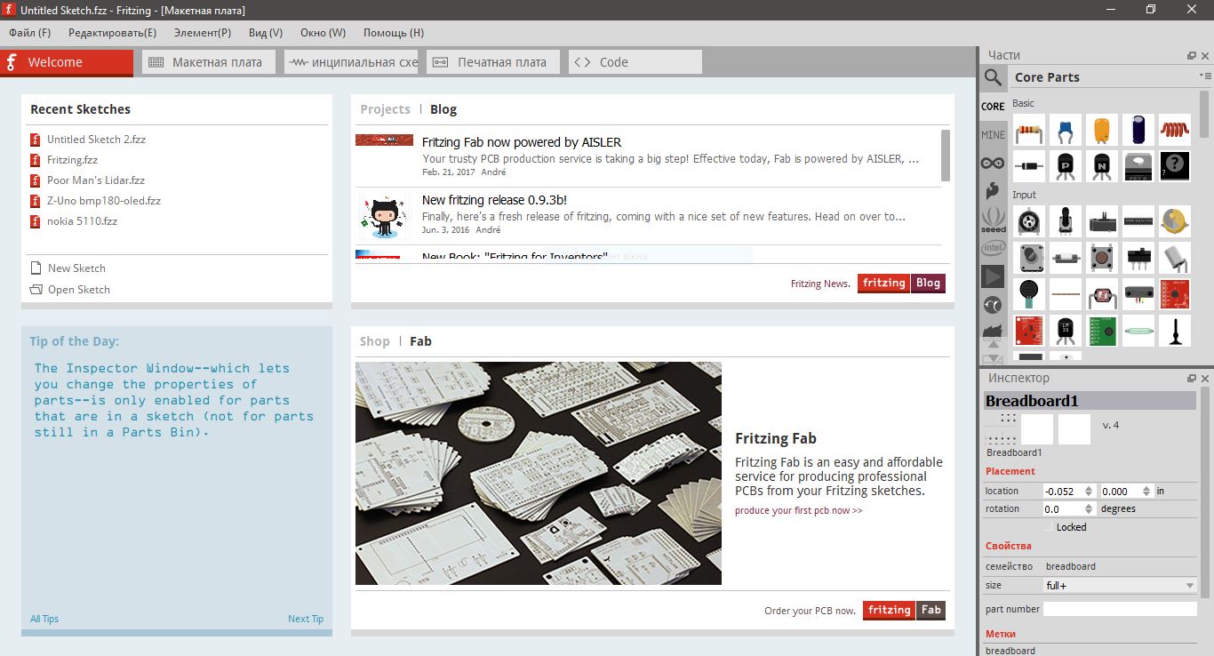Switch to the schematic view tab
This screenshot has width=1214, height=656.
pos(351,62)
